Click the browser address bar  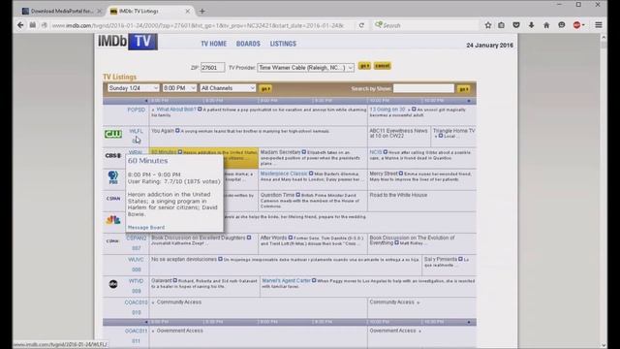point(198,25)
